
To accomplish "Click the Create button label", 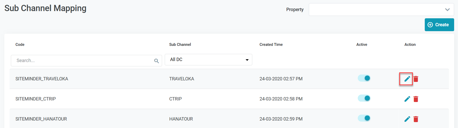I will point(442,25).
